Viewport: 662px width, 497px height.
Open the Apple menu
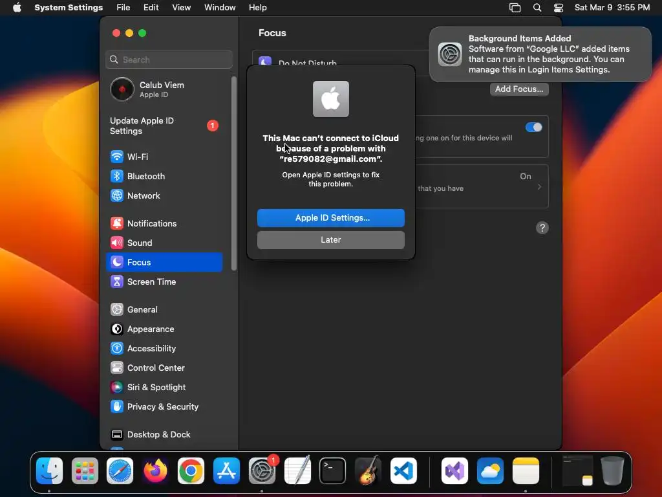coord(17,8)
